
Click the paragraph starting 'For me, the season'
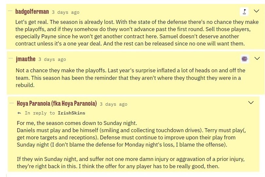pos(131,134)
